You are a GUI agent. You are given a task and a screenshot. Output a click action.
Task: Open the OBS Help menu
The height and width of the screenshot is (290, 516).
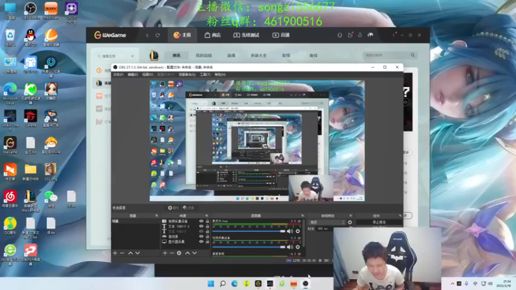click(220, 75)
